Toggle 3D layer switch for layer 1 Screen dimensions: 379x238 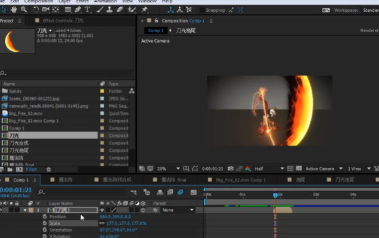pyautogui.click(x=143, y=210)
